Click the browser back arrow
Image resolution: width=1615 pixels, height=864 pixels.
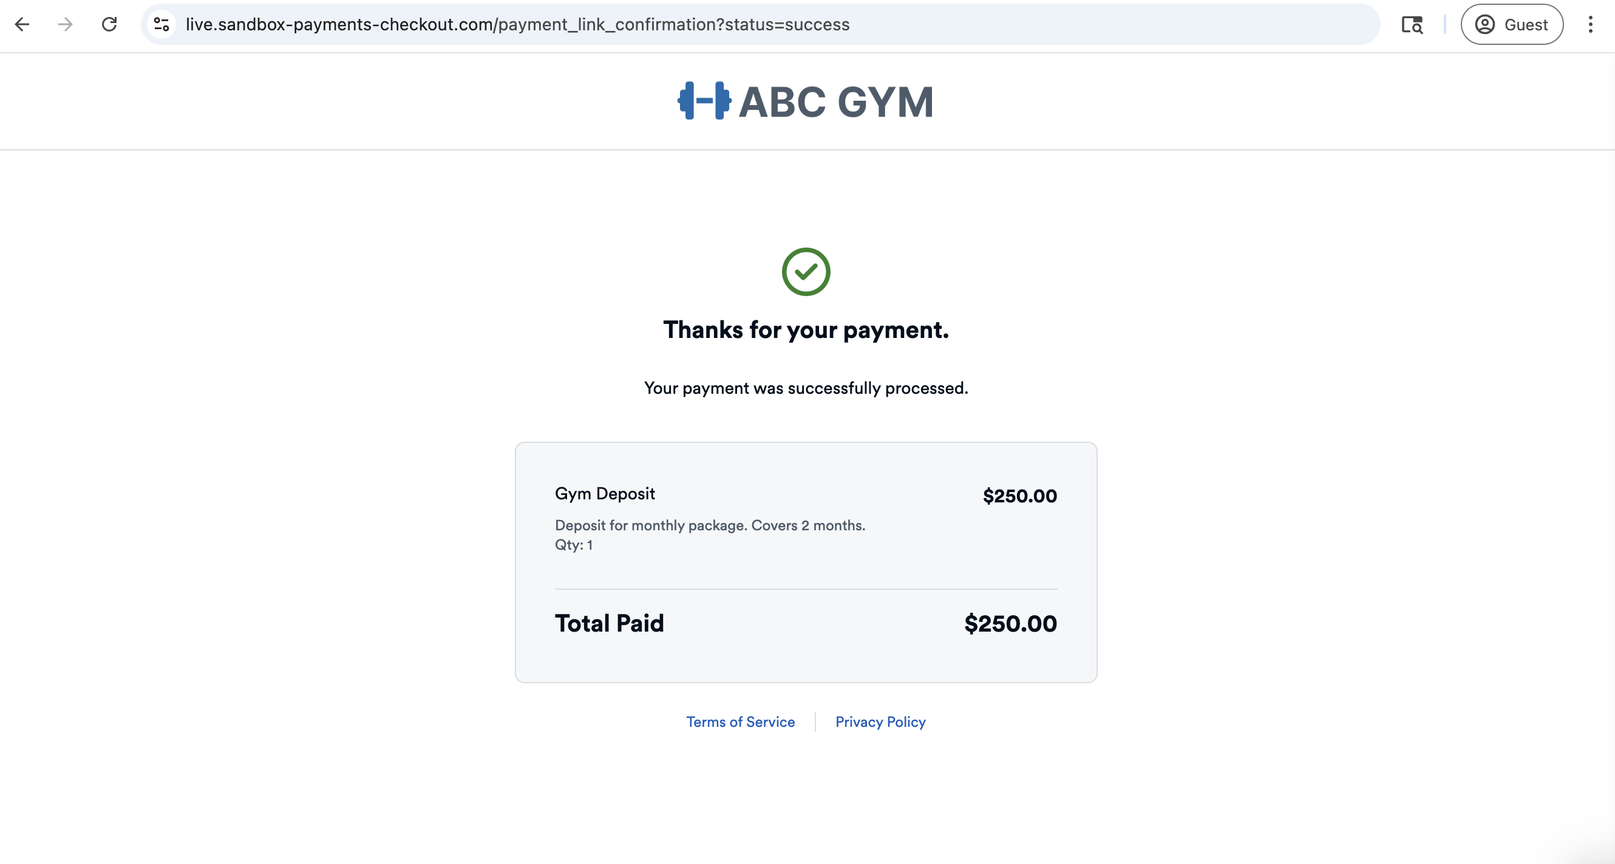22,24
